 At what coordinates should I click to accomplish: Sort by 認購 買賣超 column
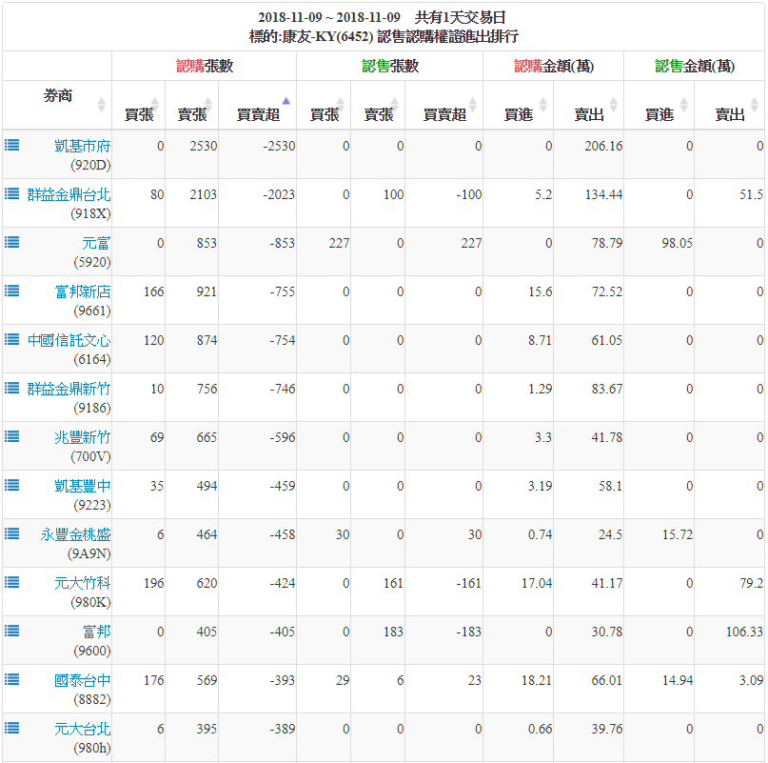[x=258, y=113]
